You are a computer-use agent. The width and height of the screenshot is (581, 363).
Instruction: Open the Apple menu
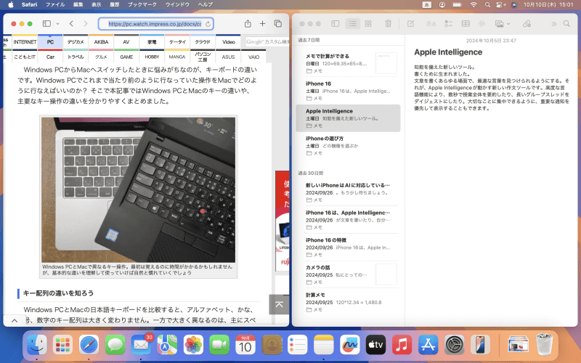[x=11, y=4]
